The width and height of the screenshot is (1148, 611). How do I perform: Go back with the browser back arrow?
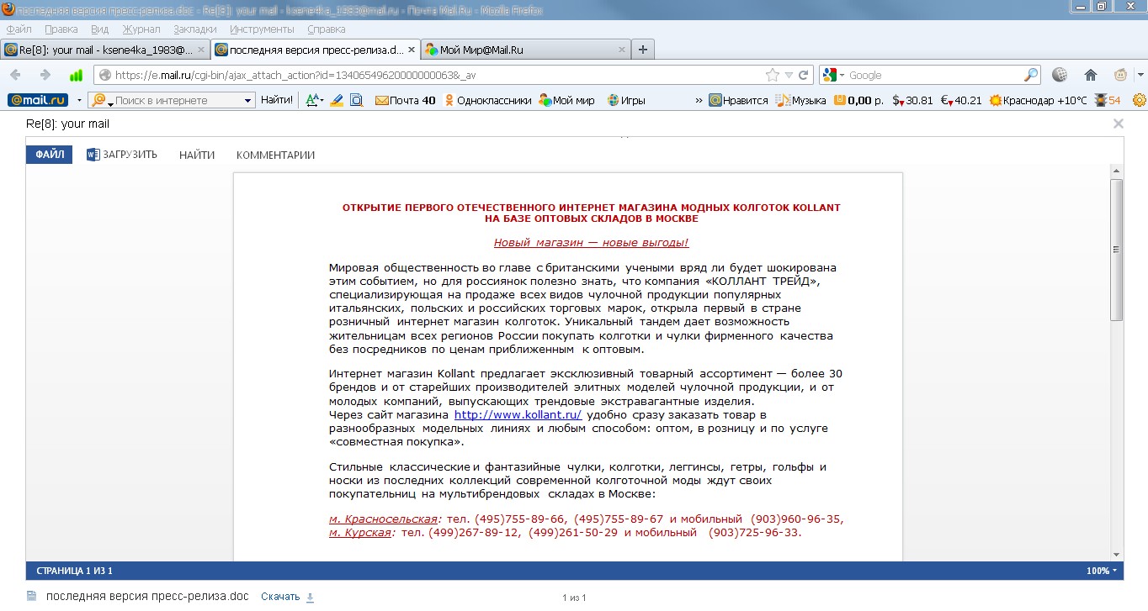pyautogui.click(x=16, y=75)
